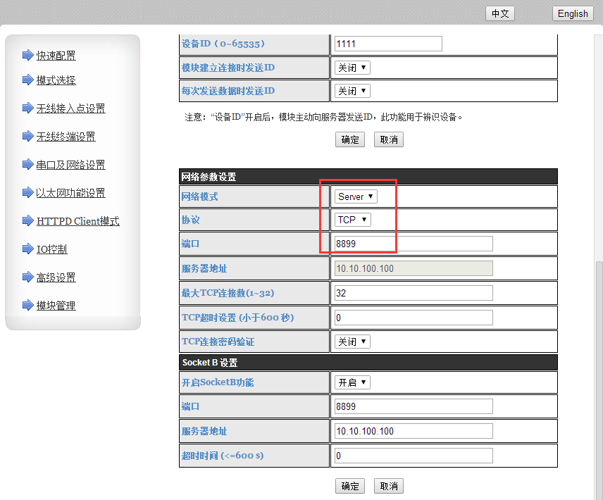Switch language with the English button
The image size is (603, 500).
click(x=573, y=13)
